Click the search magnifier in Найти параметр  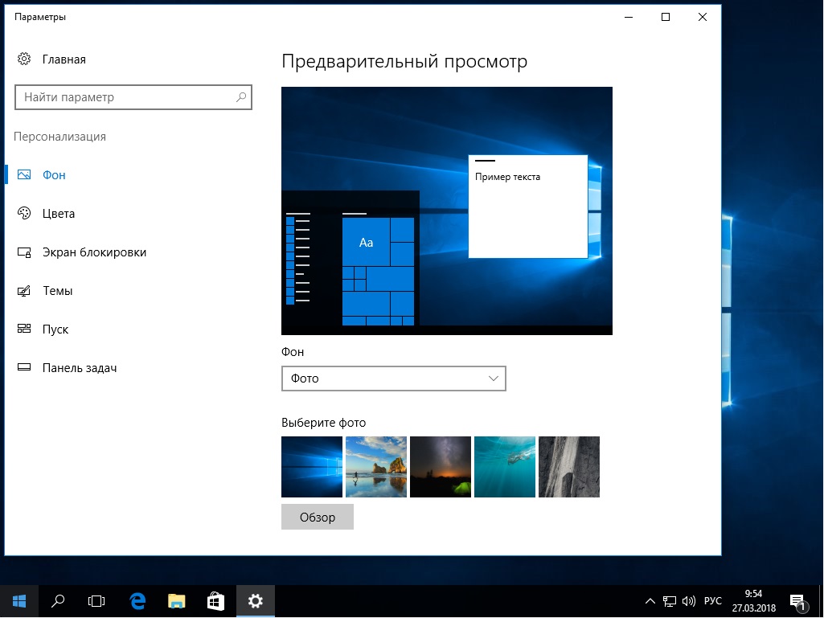241,97
